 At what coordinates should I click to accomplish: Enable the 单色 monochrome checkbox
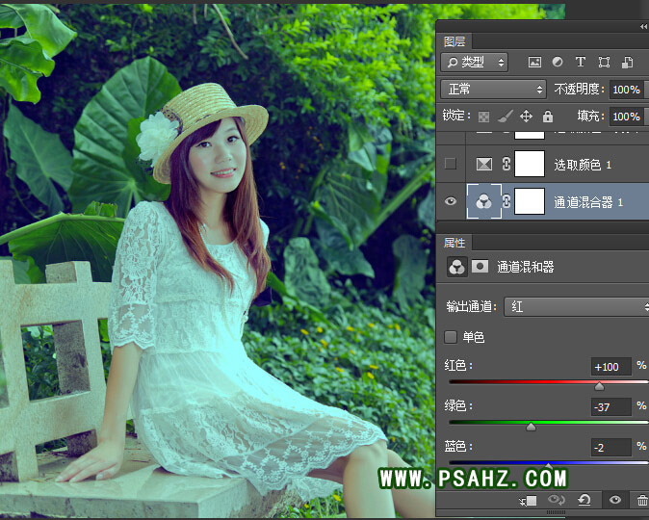[451, 337]
